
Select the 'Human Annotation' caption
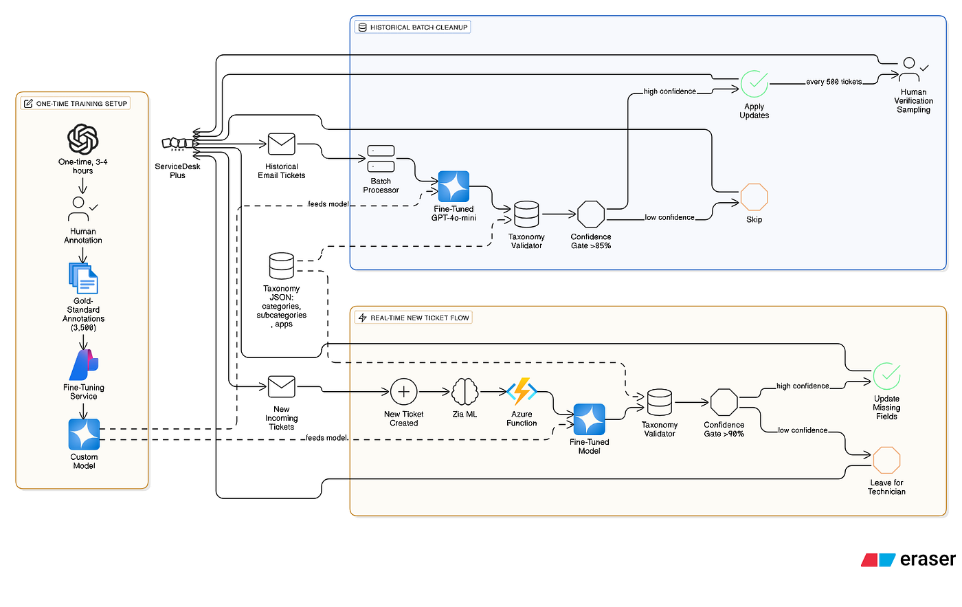pos(83,236)
